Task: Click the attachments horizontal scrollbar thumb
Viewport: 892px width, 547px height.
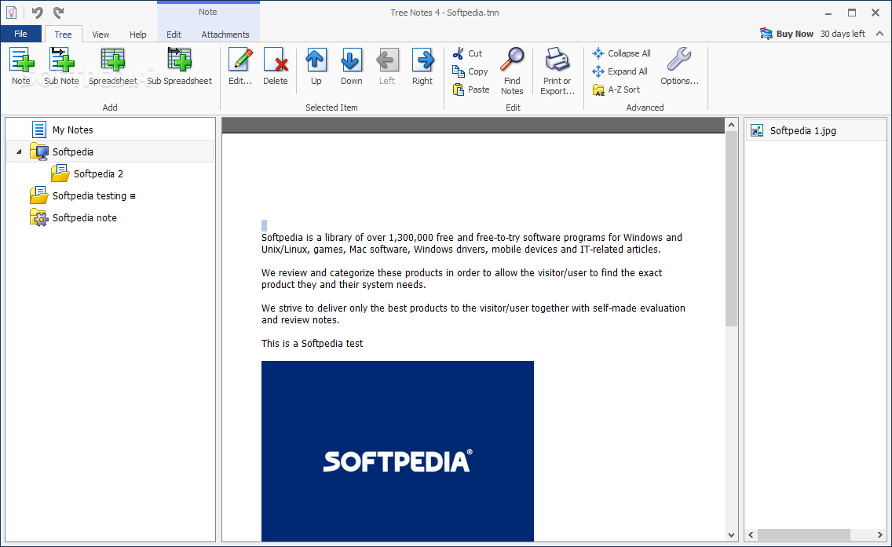Action: [804, 534]
